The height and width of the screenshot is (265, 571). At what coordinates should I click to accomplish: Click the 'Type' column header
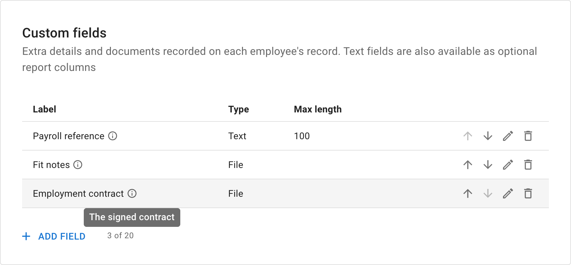(x=239, y=109)
